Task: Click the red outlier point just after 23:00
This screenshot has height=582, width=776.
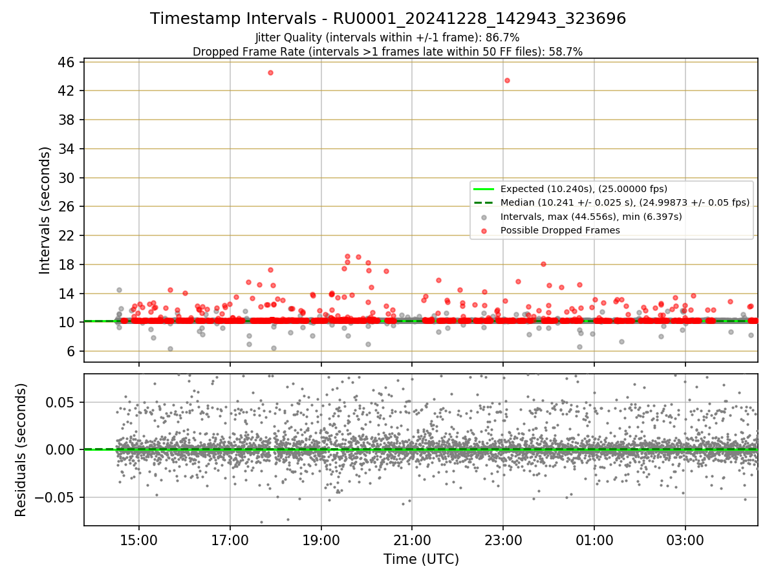Action: pos(507,80)
